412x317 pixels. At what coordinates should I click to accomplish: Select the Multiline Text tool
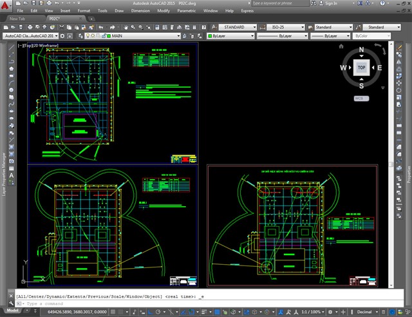12,175
